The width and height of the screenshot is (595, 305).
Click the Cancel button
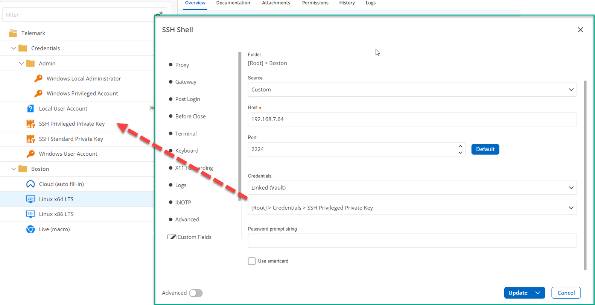pos(566,293)
